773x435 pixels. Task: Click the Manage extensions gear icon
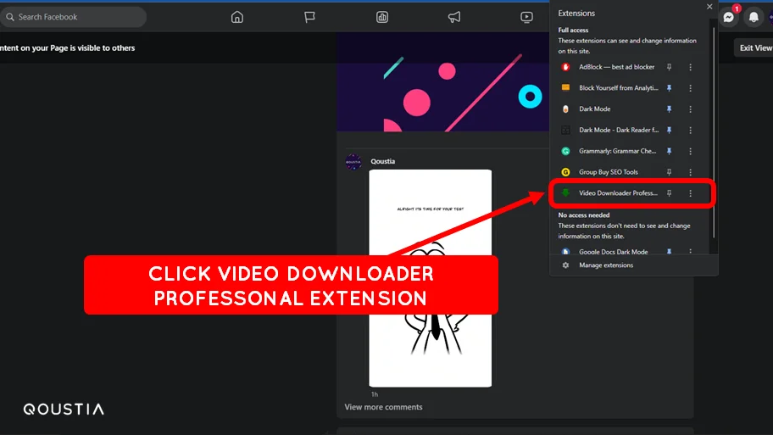pyautogui.click(x=565, y=265)
